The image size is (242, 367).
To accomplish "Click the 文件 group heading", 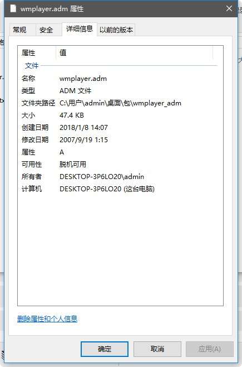I will coord(32,66).
